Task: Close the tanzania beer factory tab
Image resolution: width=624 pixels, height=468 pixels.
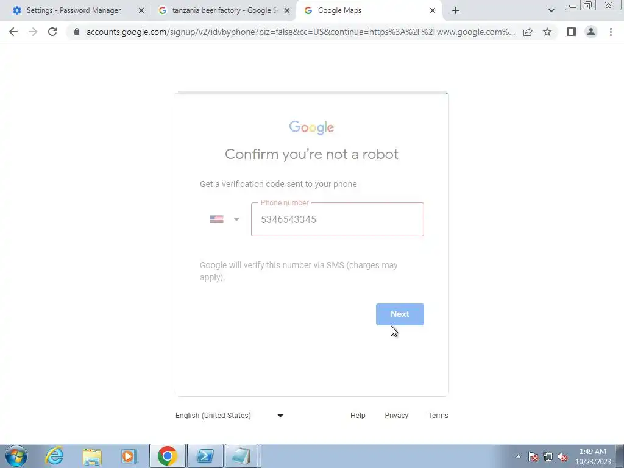Action: 287,11
